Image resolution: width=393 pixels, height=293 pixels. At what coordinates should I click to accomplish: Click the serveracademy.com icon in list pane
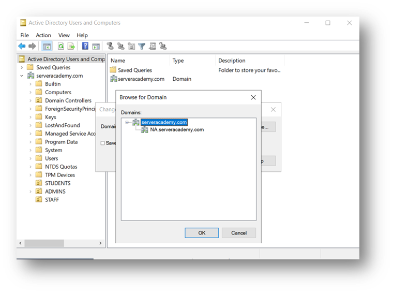point(114,79)
